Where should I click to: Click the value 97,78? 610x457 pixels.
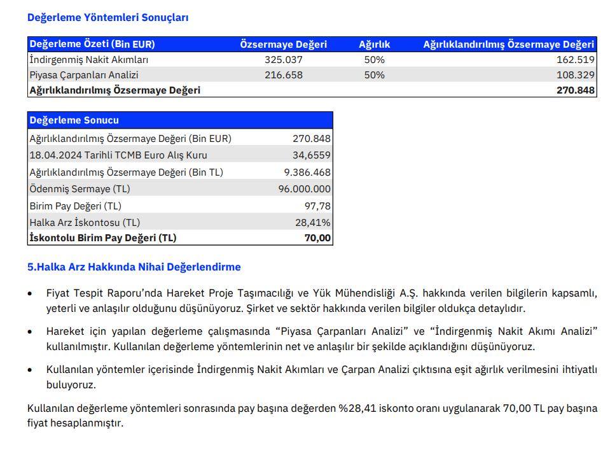click(317, 206)
